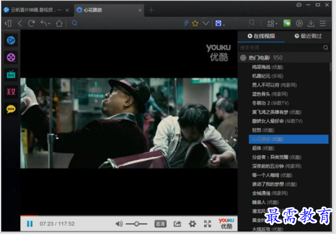Close the 心花路放 tab
The height and width of the screenshot is (234, 336).
click(x=140, y=10)
